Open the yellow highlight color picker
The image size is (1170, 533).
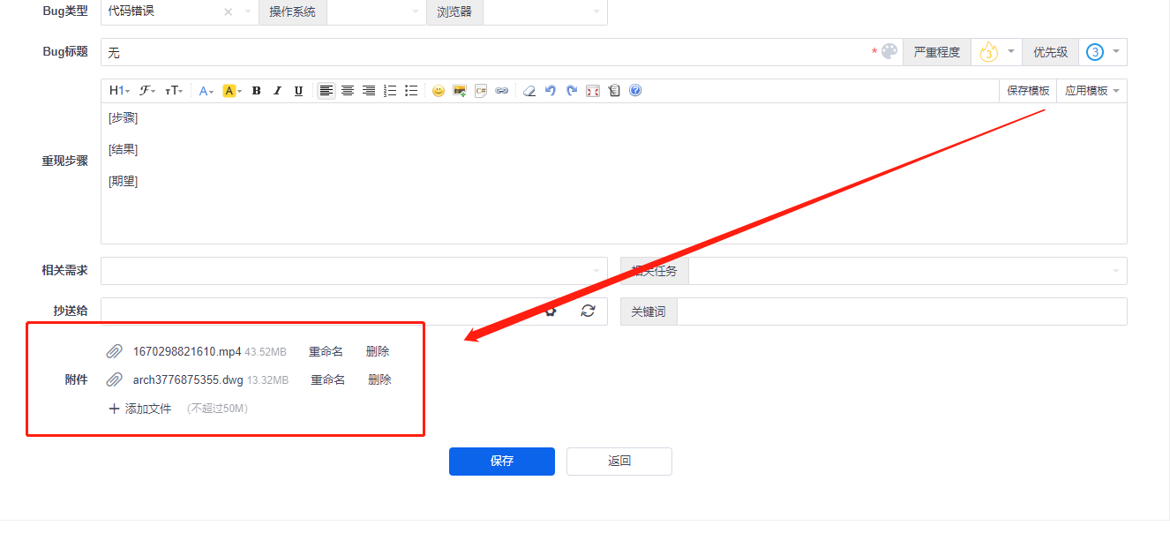(231, 91)
